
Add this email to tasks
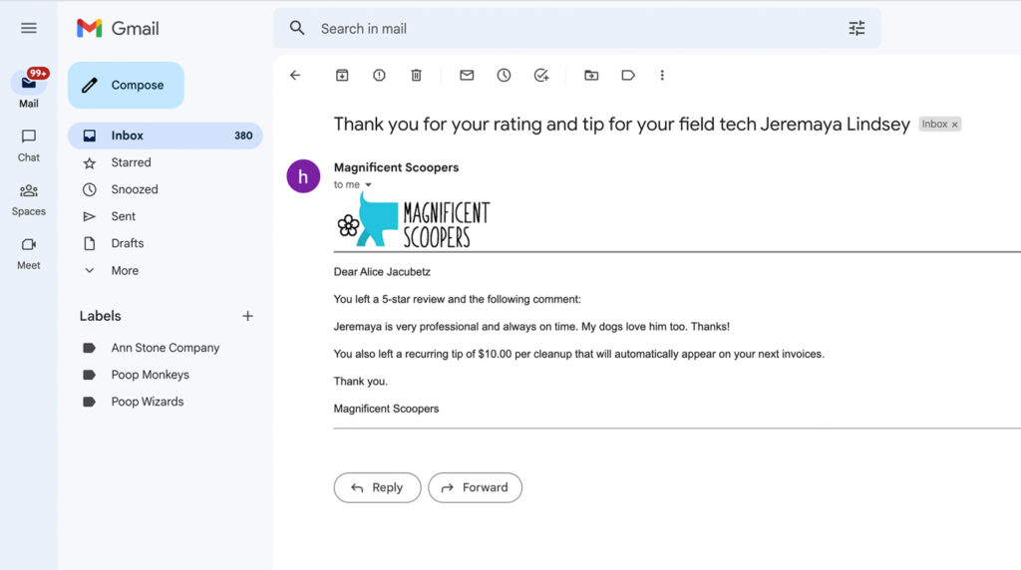pyautogui.click(x=541, y=75)
